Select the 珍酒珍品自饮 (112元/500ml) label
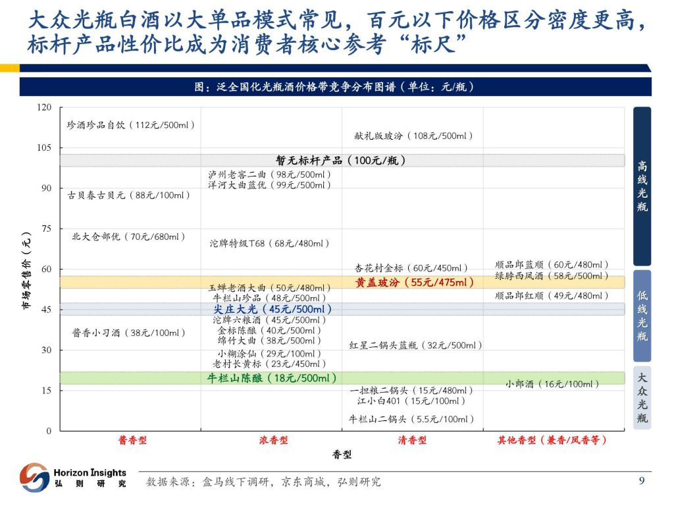This screenshot has width=674, height=506. coord(131,125)
